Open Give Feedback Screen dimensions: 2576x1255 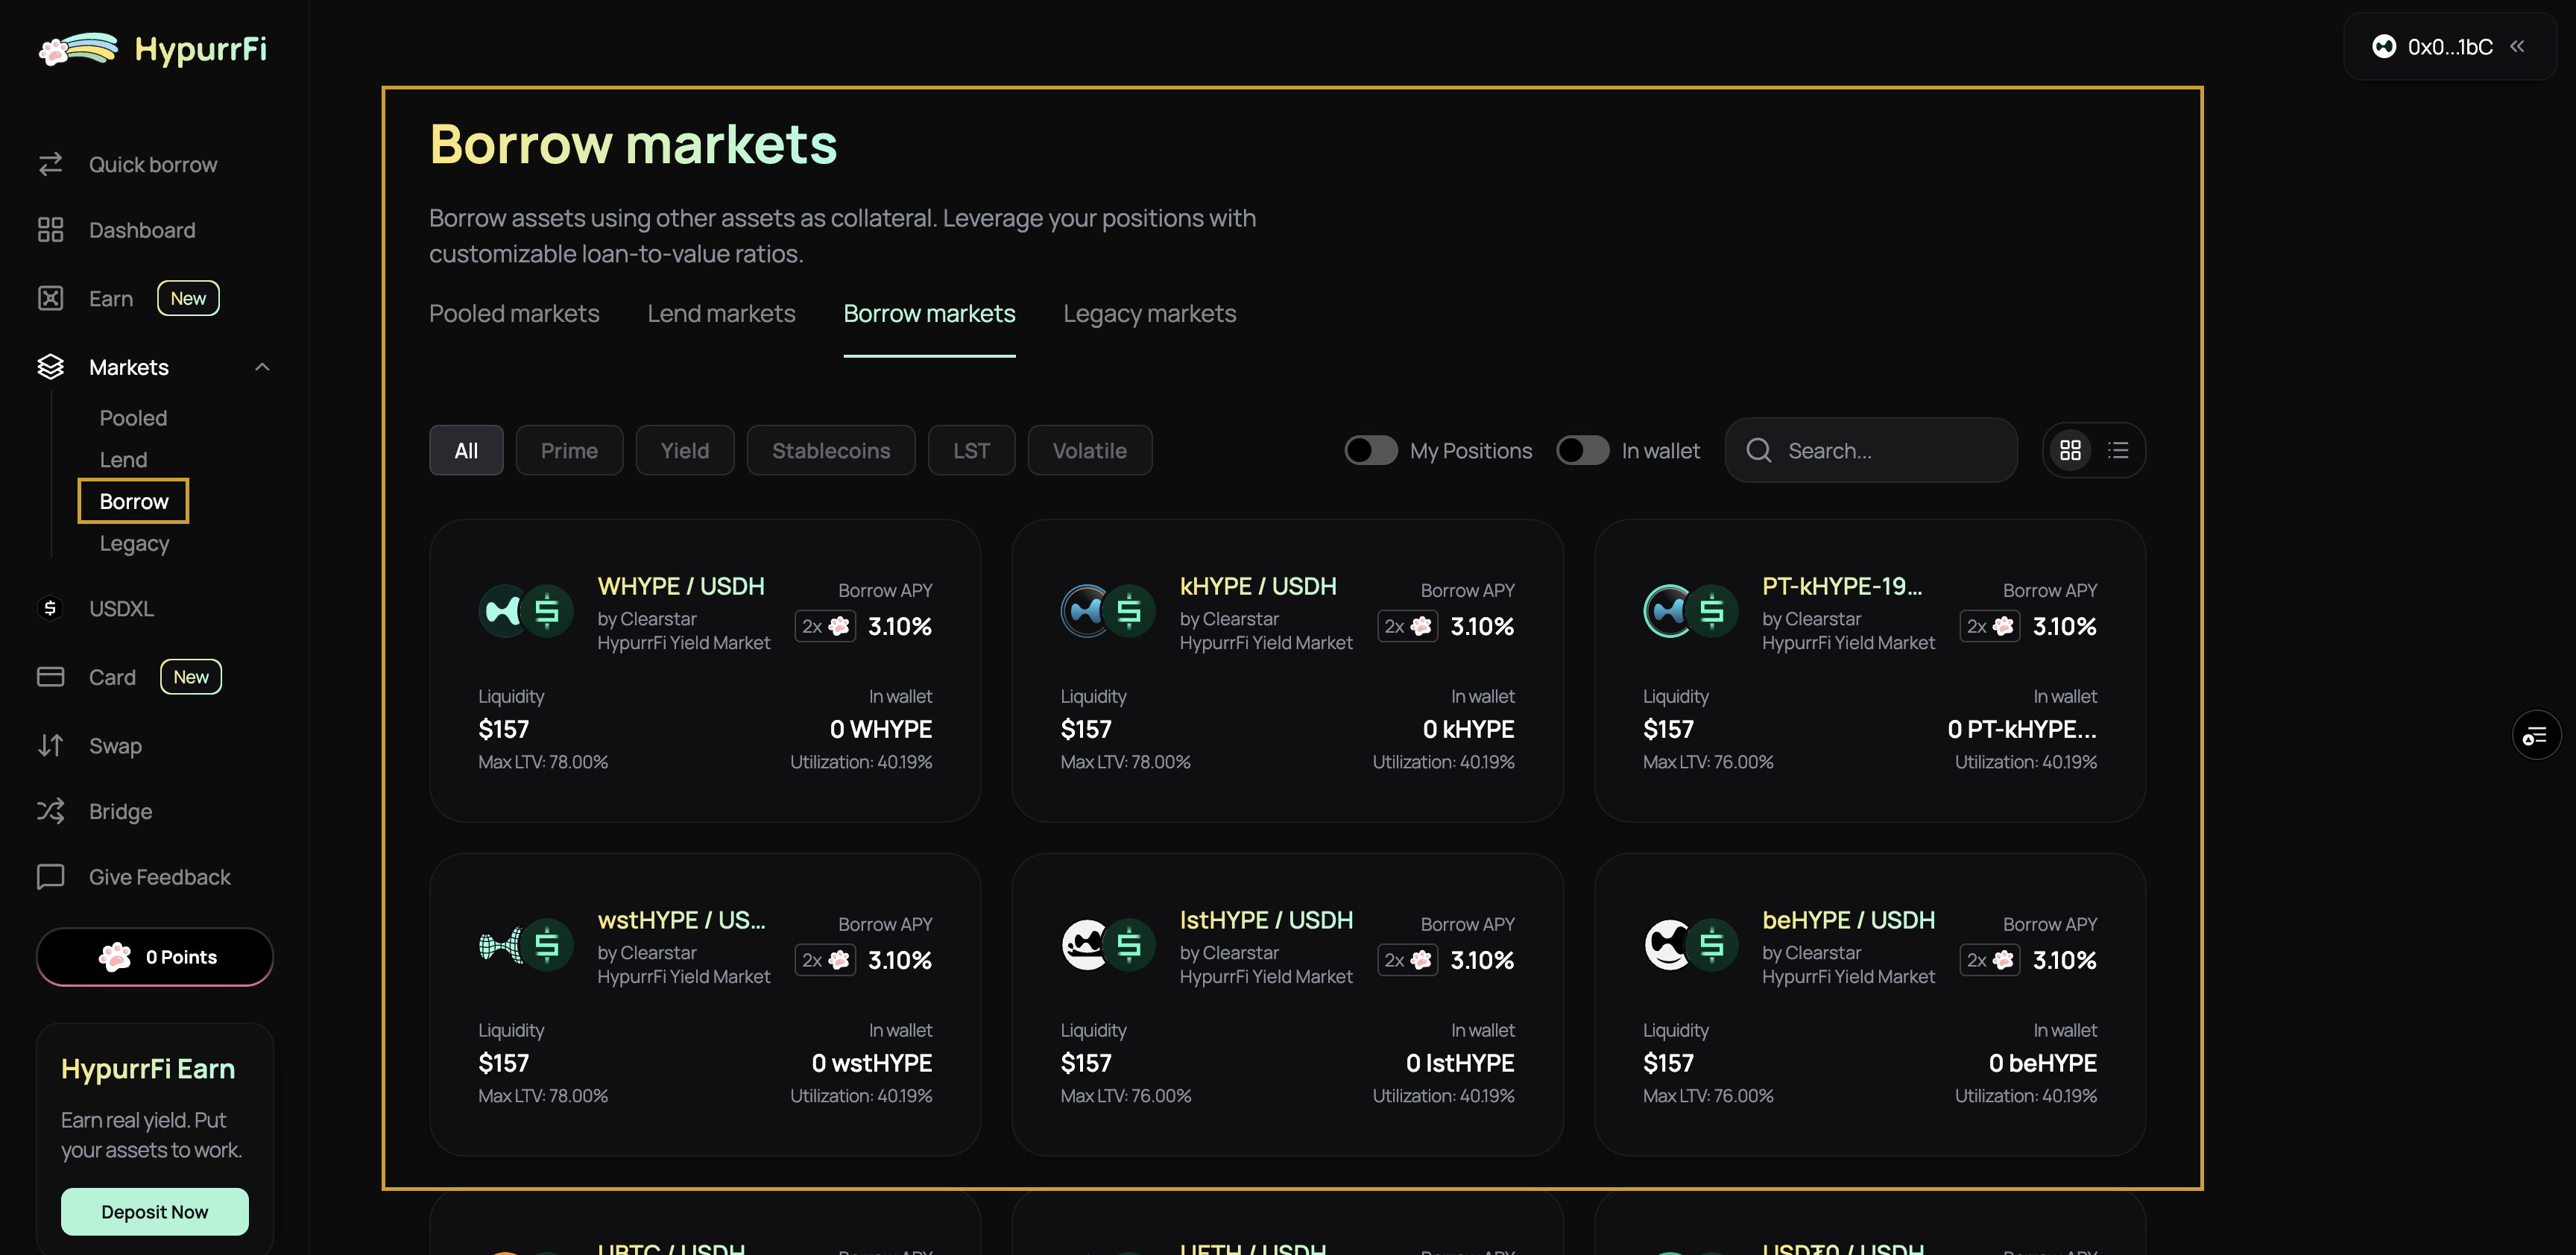pos(158,876)
